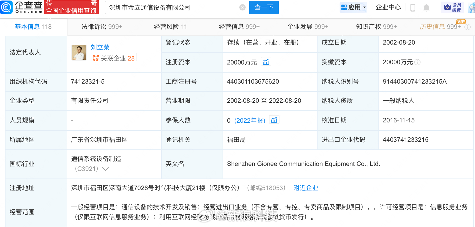Switch to the 历史信息 tab
The height and width of the screenshot is (227, 475).
440,27
